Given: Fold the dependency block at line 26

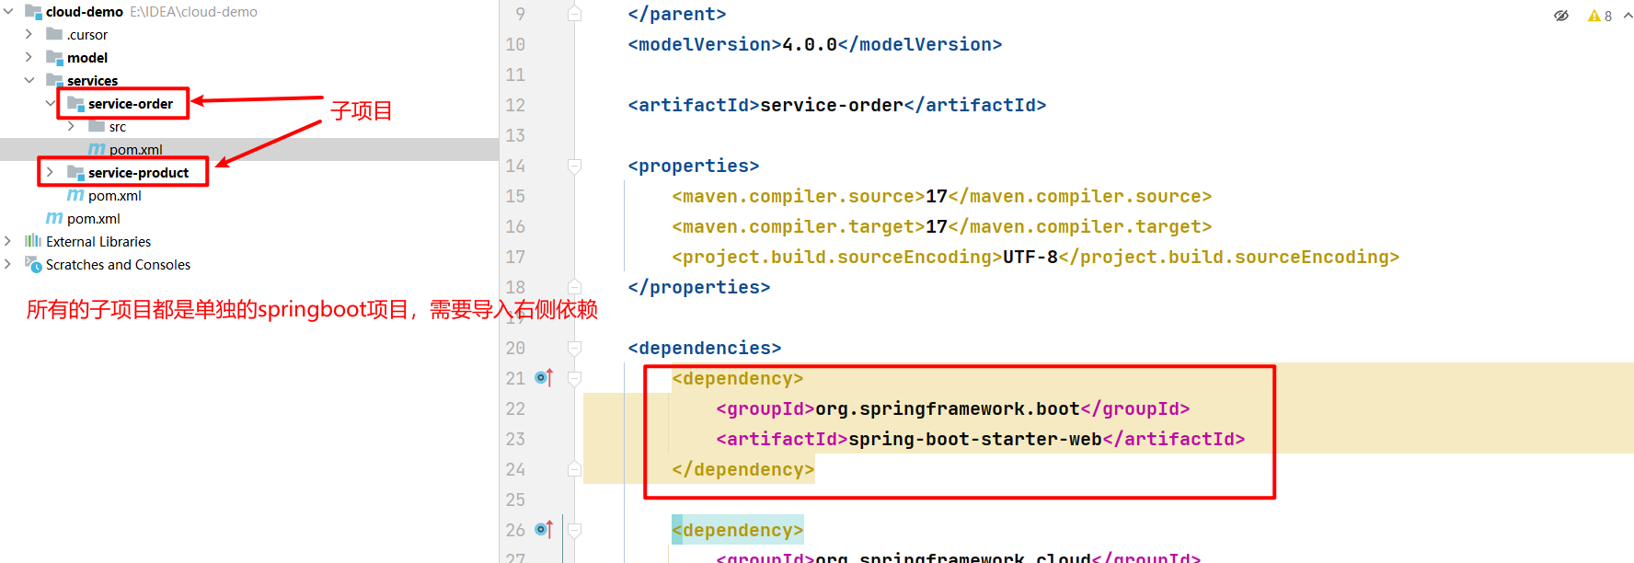Looking at the screenshot, I should pyautogui.click(x=574, y=530).
